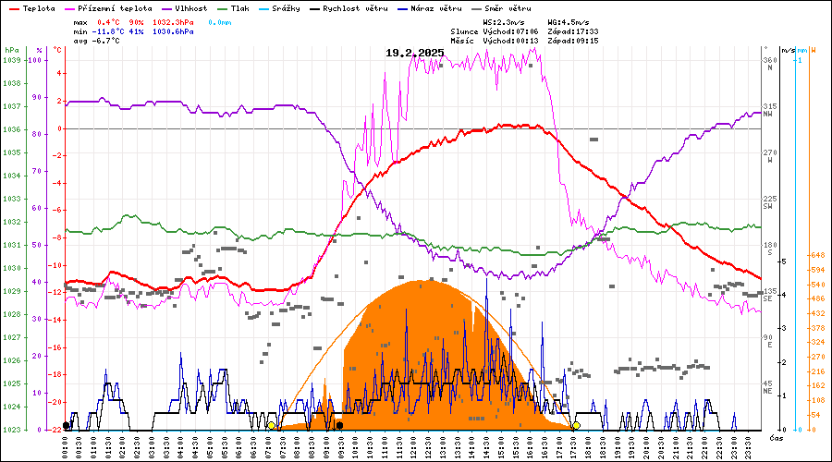This screenshot has width=832, height=462.
Task: Click the date title 19.2.2025
Action: point(415,53)
